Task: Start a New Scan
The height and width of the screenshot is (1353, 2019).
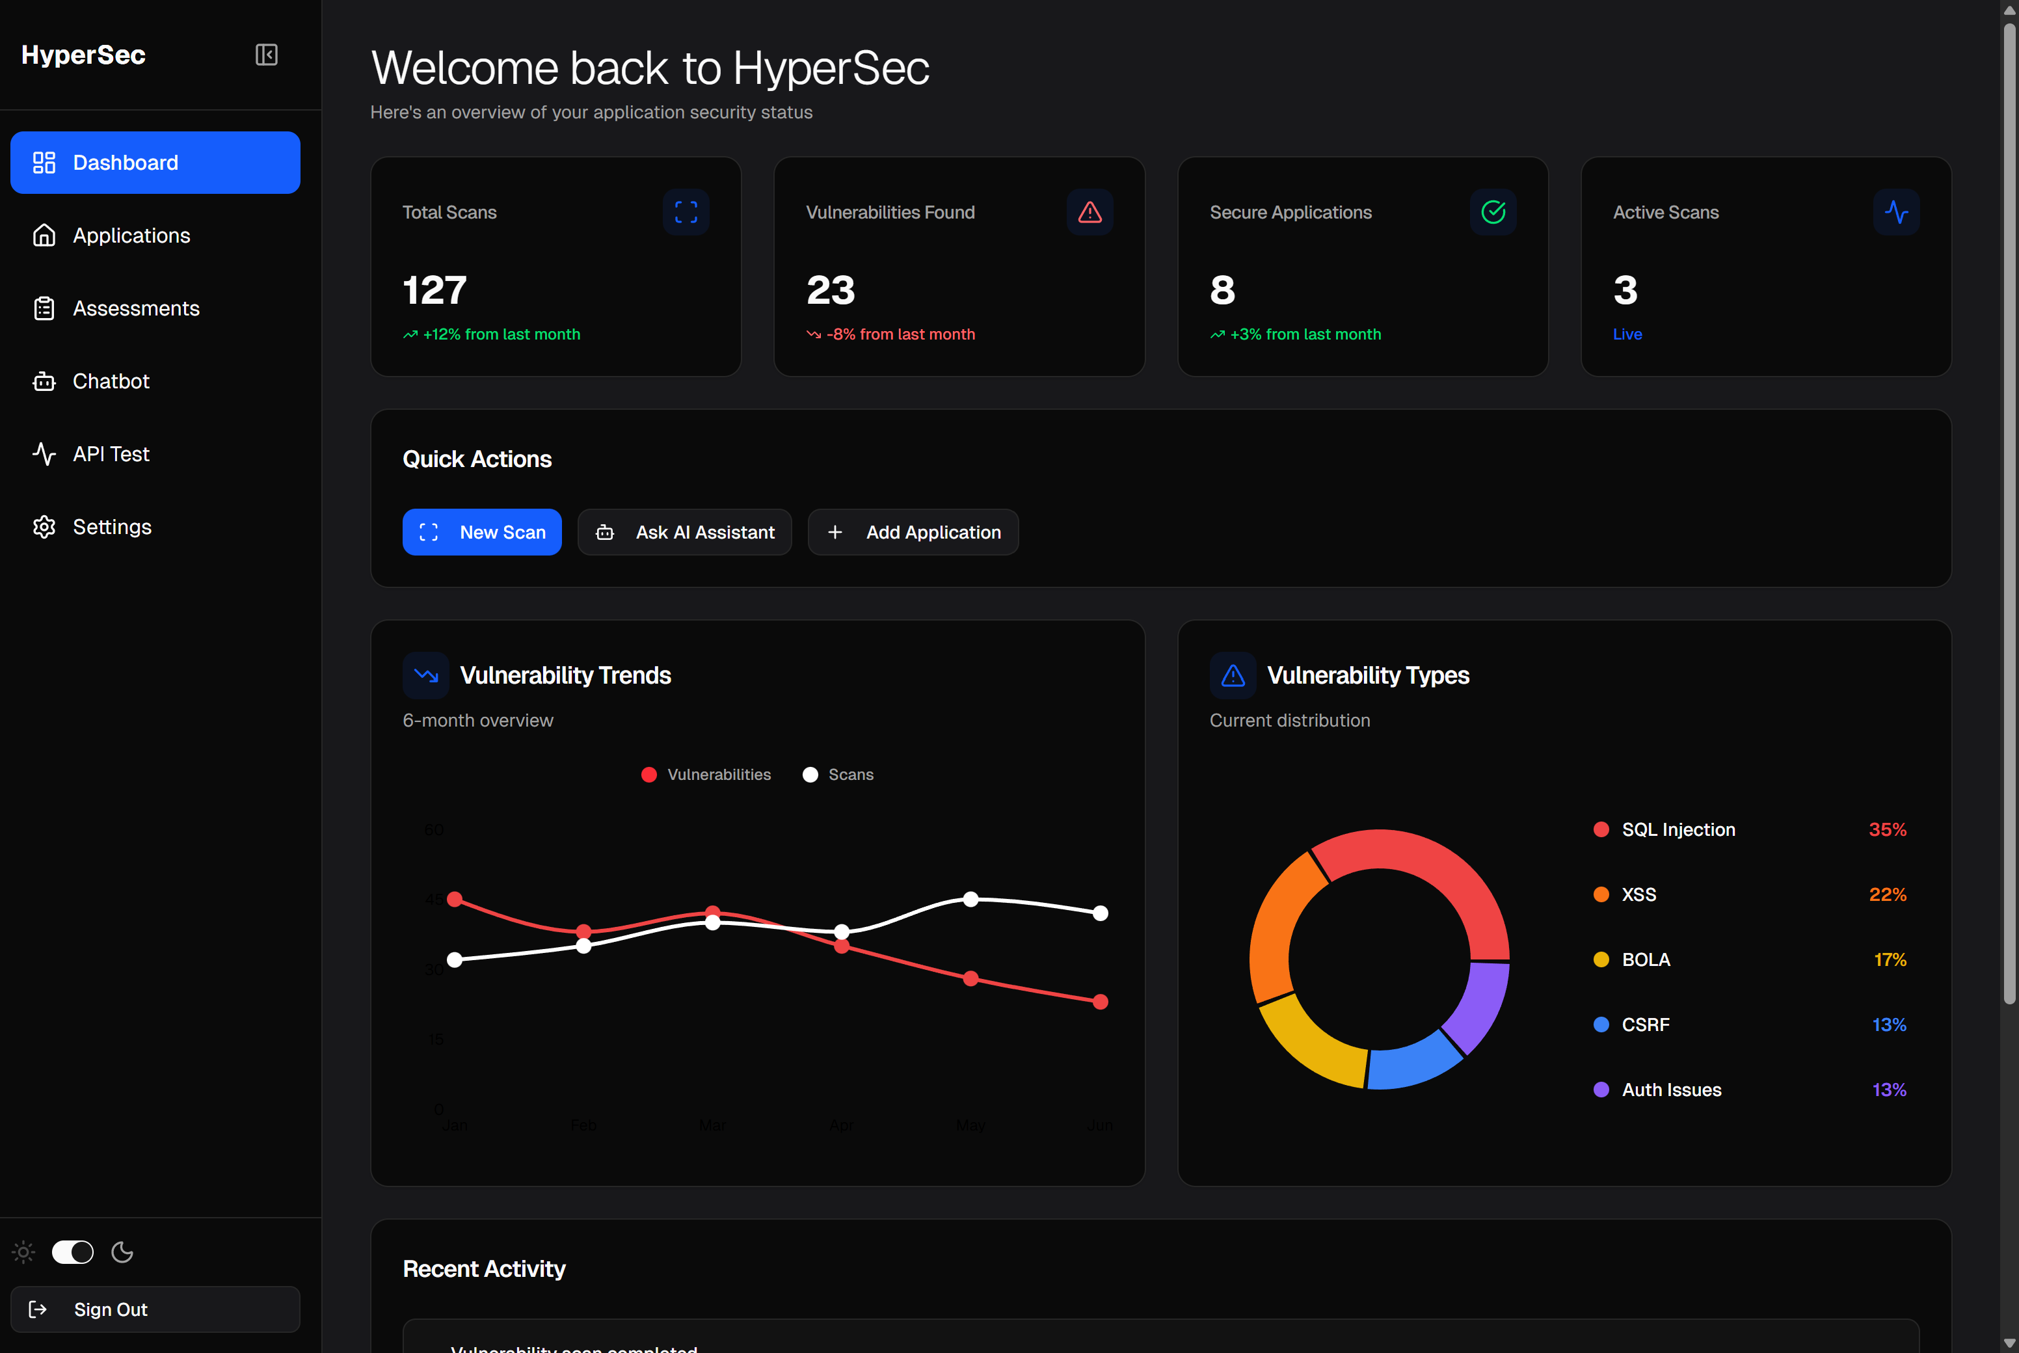Action: pyautogui.click(x=481, y=531)
